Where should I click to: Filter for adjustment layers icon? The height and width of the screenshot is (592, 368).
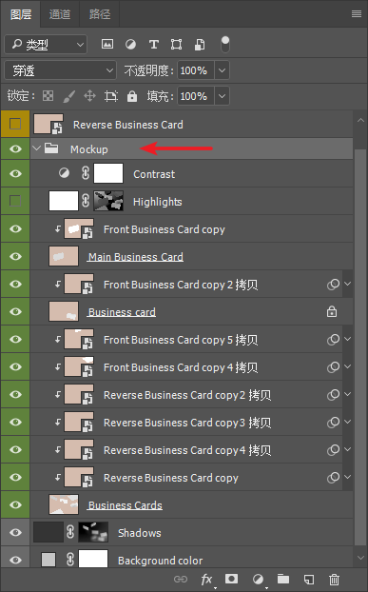pyautogui.click(x=130, y=45)
